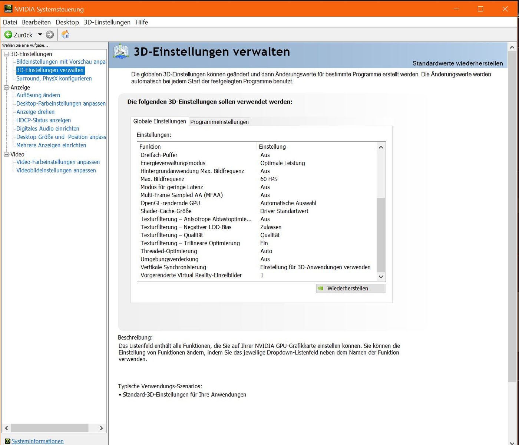Switch to the Programmeinstellungen tab
Image resolution: width=519 pixels, height=445 pixels.
click(x=219, y=122)
